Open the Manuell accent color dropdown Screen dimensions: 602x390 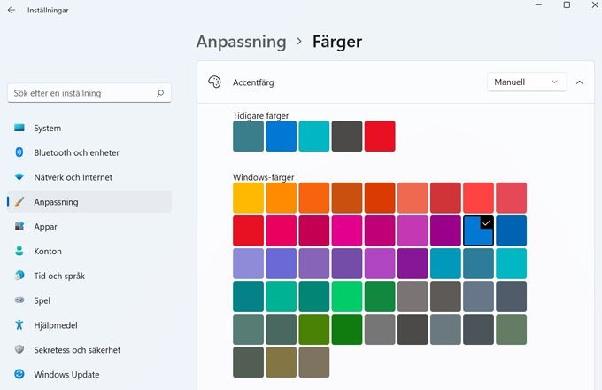(x=527, y=82)
